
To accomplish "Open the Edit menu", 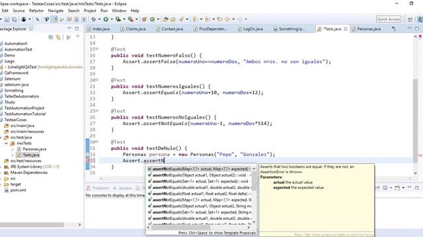I will [5, 11].
